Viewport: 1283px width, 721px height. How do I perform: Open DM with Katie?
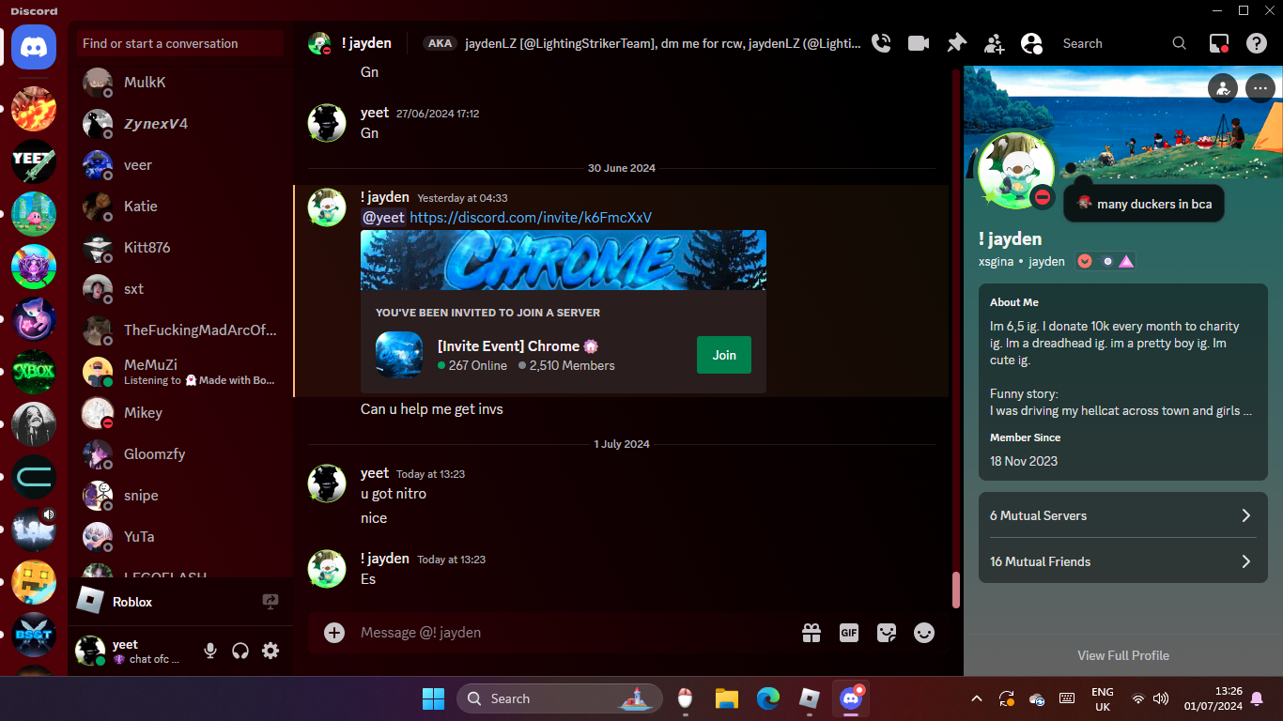coord(180,207)
